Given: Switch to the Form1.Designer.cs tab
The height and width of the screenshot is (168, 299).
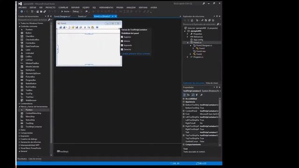Looking at the screenshot, I should coord(62,17).
